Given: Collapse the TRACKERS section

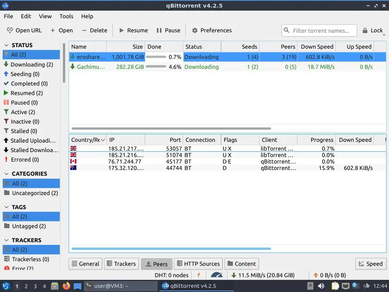Looking at the screenshot, I should pos(7,240).
